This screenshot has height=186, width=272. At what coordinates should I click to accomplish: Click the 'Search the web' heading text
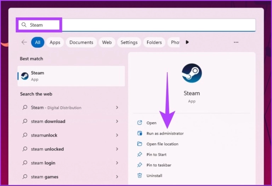click(x=36, y=94)
